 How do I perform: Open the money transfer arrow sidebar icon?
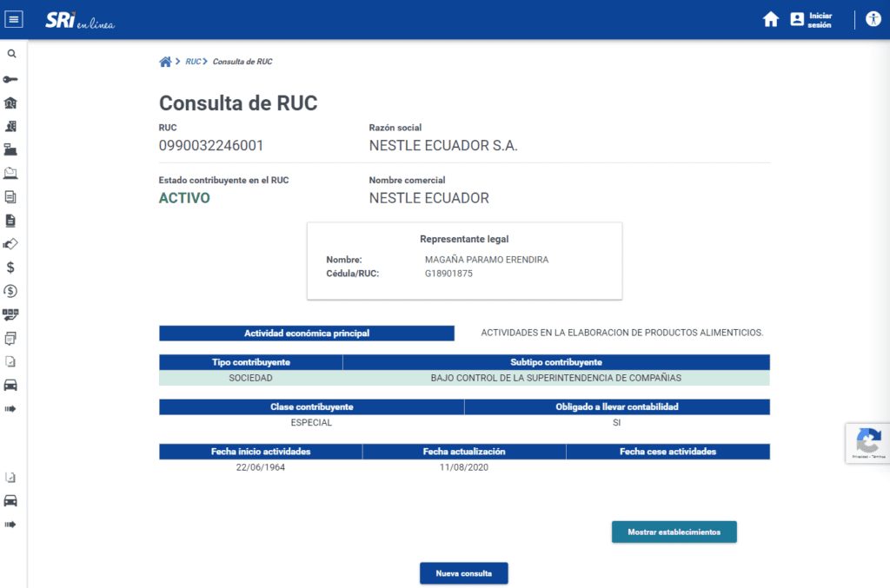pos(10,314)
